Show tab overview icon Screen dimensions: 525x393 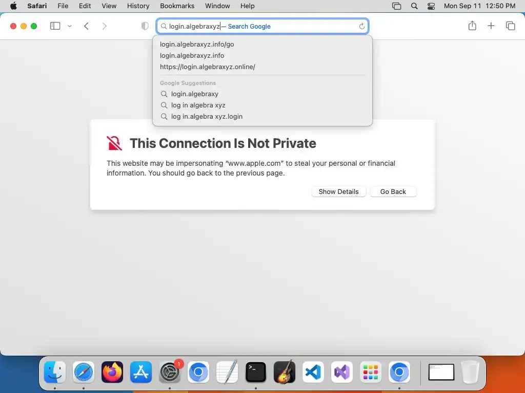[510, 26]
